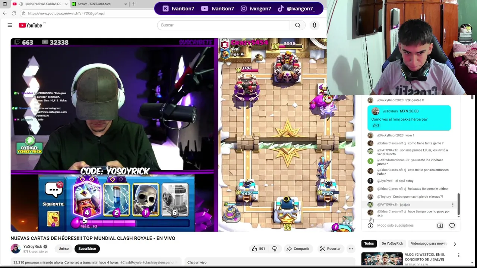The image size is (477, 268).
Task: Open the YouTube hamburger guide menu
Action: [10, 25]
